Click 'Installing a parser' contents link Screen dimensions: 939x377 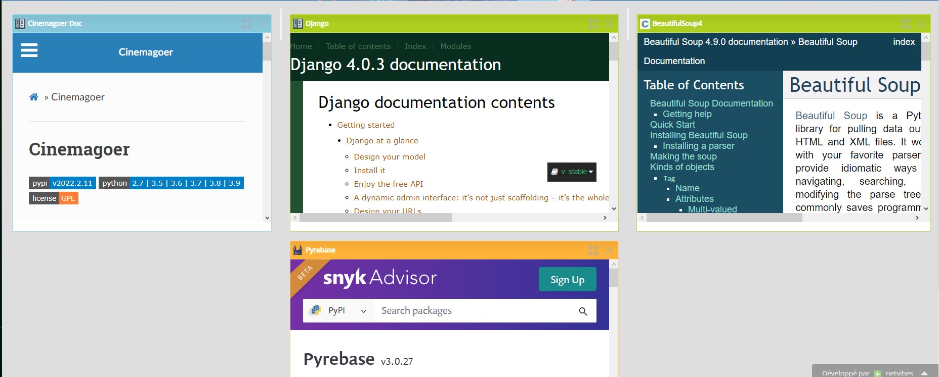click(x=698, y=146)
